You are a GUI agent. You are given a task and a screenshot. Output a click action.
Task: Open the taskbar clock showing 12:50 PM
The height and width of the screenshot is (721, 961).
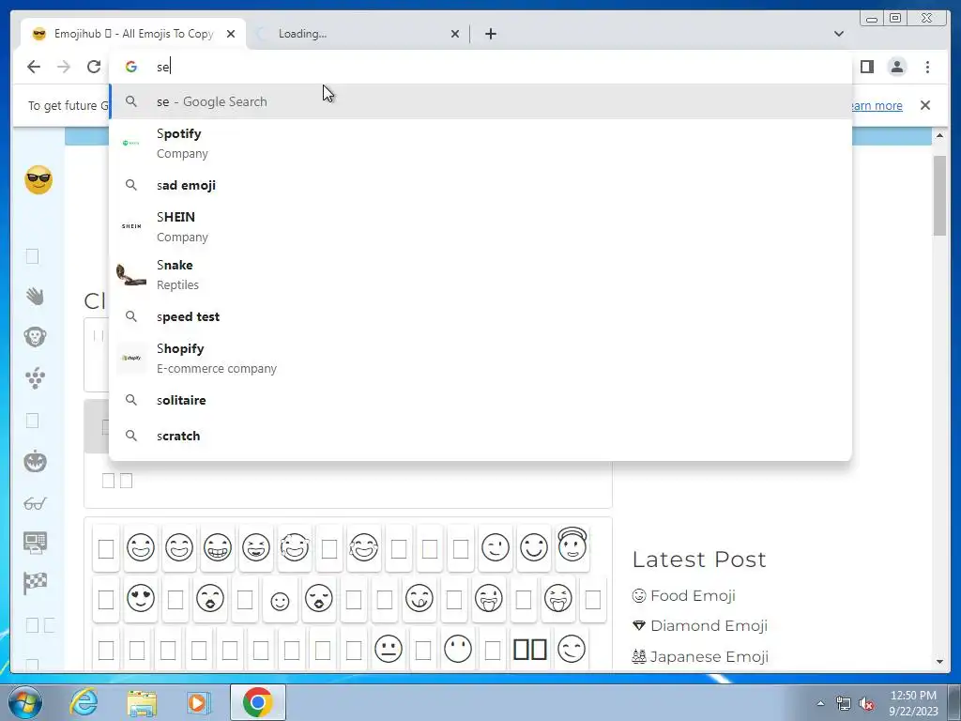pyautogui.click(x=913, y=702)
